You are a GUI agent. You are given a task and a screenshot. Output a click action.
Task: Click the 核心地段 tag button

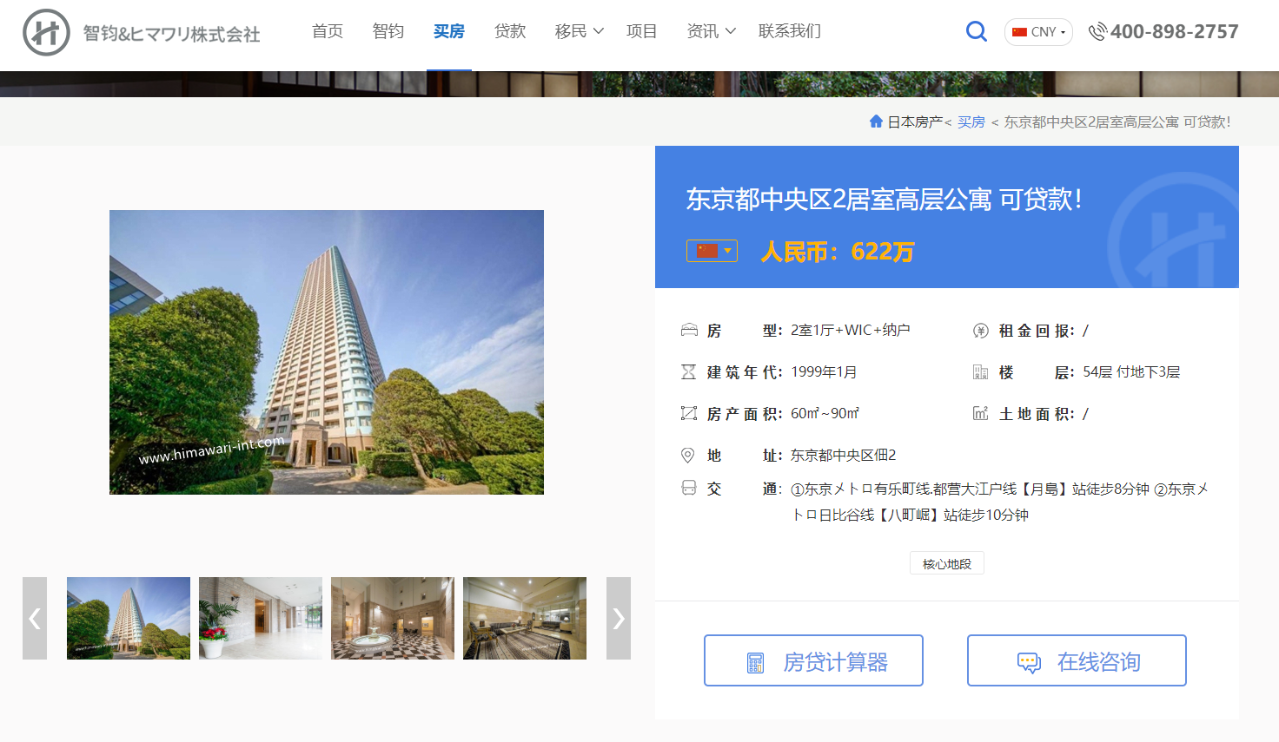click(947, 563)
